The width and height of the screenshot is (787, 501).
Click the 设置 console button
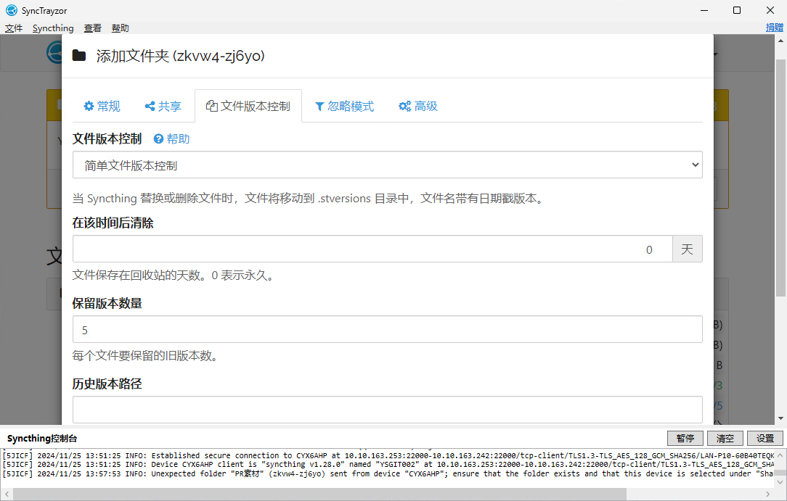click(765, 439)
